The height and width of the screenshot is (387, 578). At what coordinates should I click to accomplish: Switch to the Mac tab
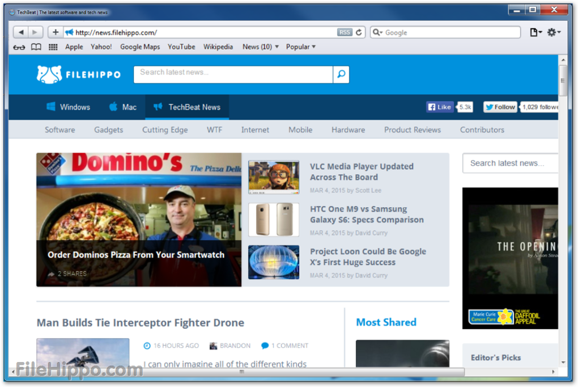coord(123,107)
